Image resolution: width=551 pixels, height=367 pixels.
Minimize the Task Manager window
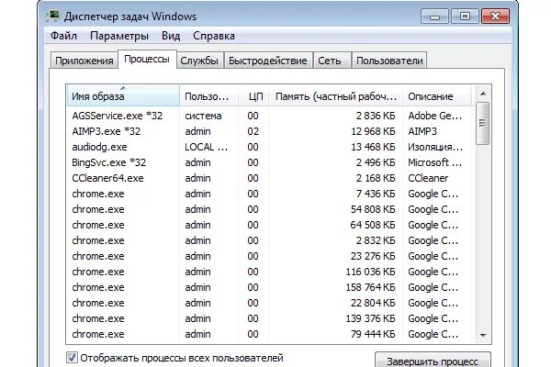pyautogui.click(x=434, y=17)
